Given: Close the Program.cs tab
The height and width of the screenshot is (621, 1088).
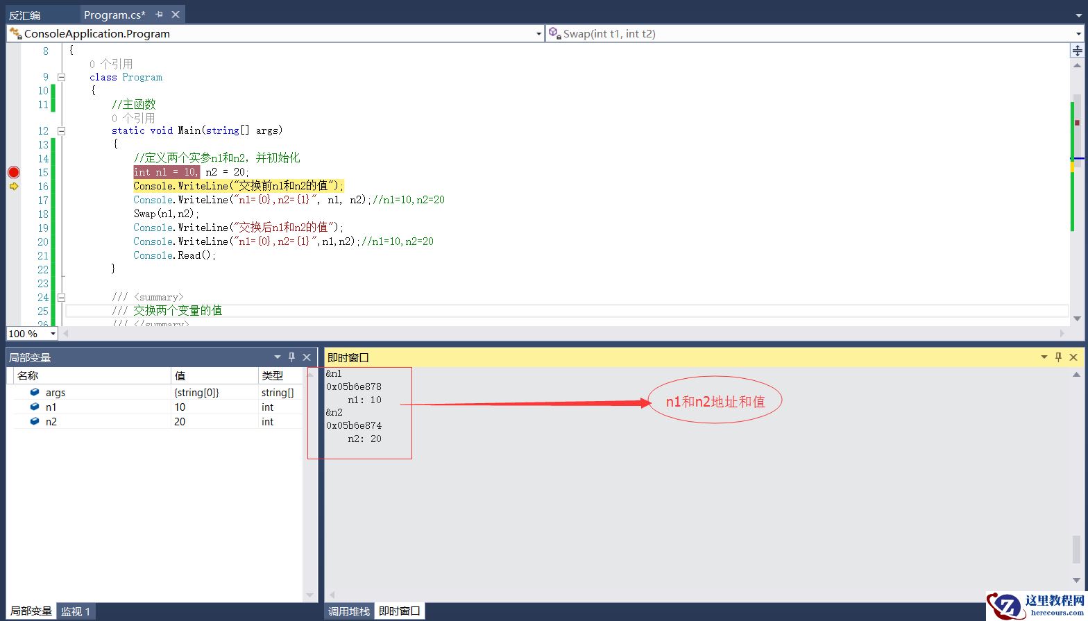Looking at the screenshot, I should click(176, 15).
